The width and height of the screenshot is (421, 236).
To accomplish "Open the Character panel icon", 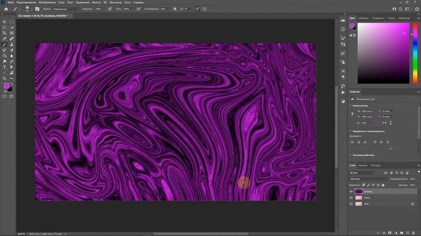I will (343, 71).
